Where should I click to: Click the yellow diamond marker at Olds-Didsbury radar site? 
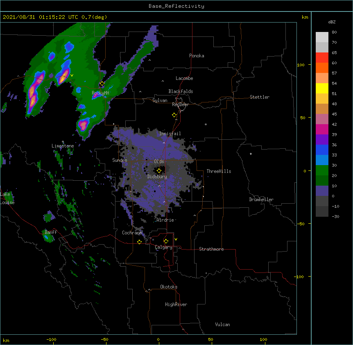coord(159,171)
